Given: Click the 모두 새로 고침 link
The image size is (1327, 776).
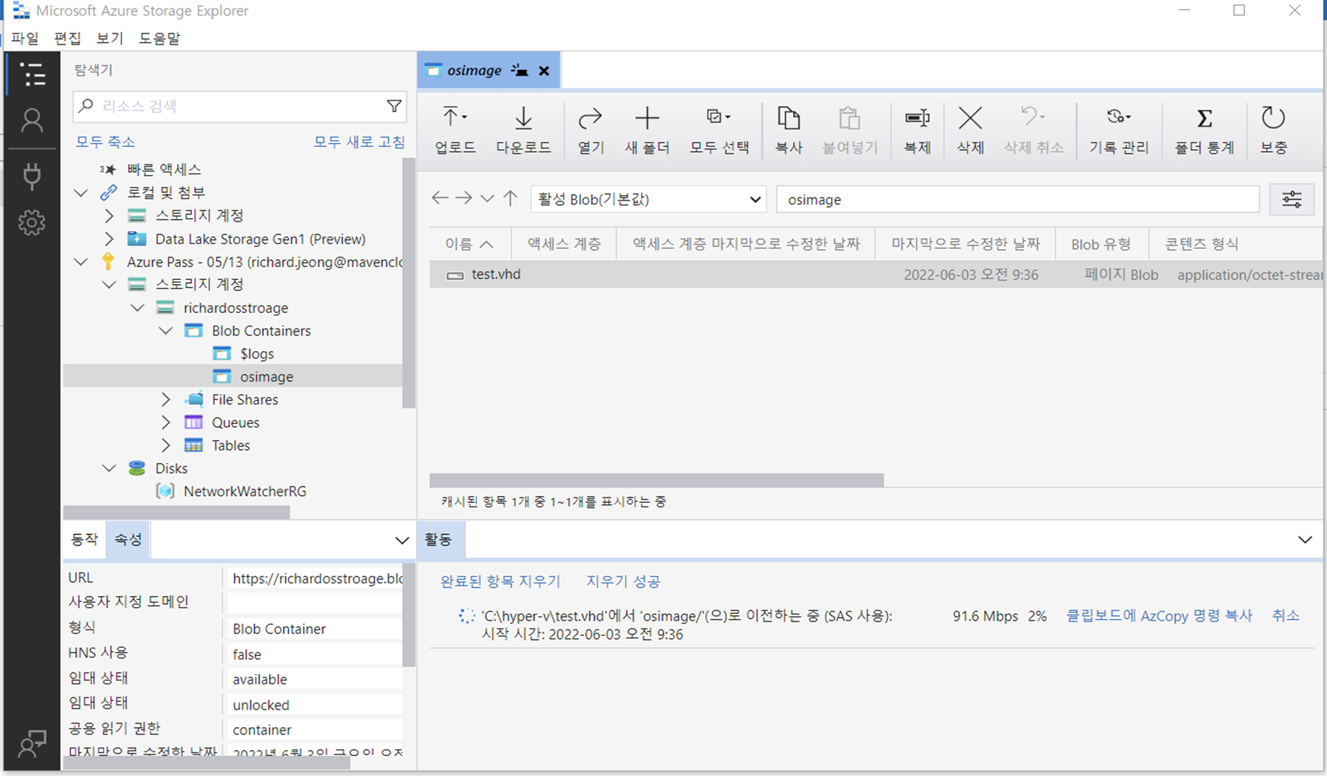Looking at the screenshot, I should 359,142.
